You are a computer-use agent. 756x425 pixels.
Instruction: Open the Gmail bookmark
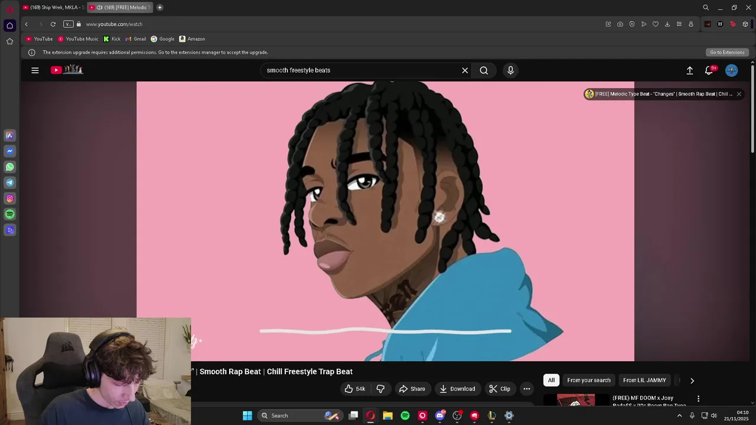point(135,39)
